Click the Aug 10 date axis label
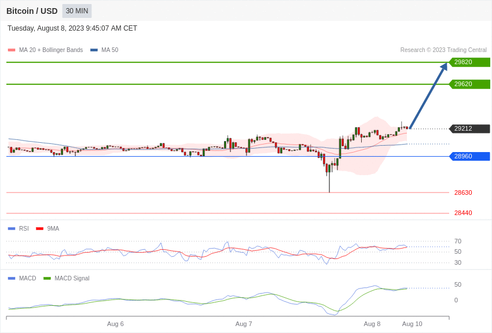 click(412, 324)
